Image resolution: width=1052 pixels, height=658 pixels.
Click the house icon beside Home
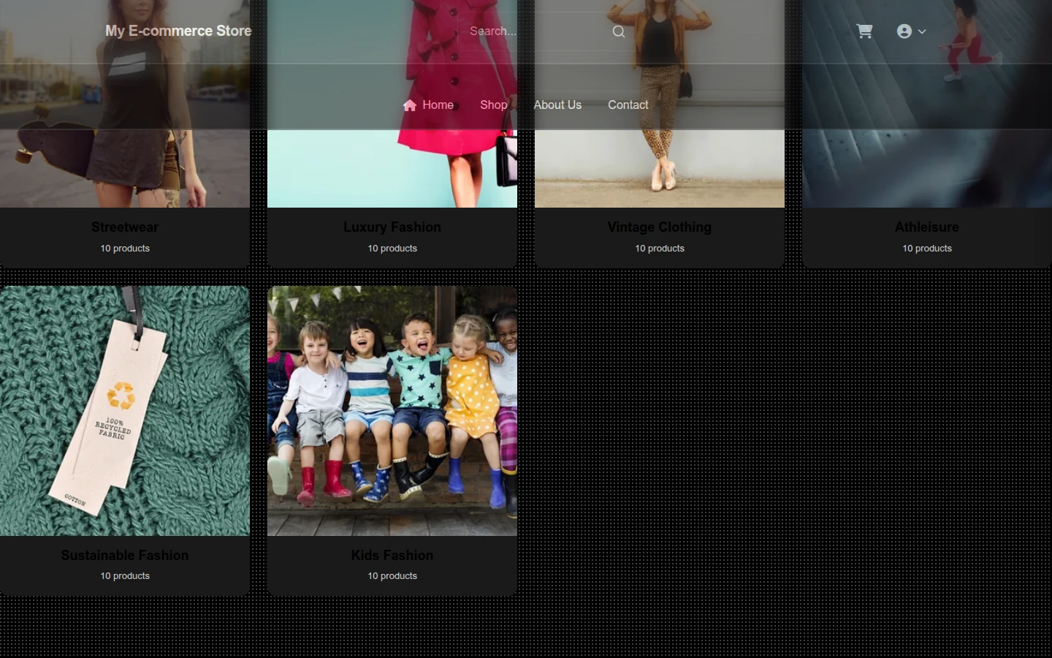click(410, 105)
